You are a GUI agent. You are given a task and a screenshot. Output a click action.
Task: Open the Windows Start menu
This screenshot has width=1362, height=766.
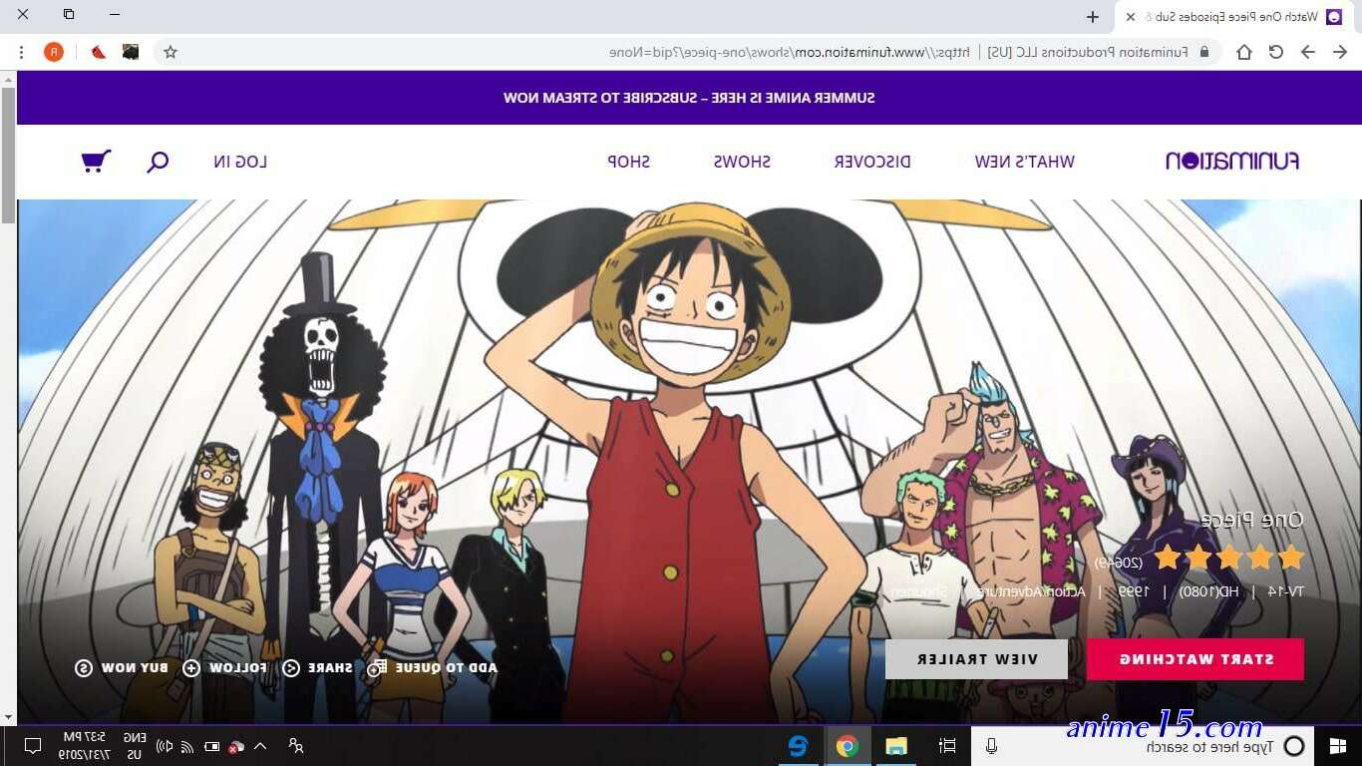coord(1337,746)
